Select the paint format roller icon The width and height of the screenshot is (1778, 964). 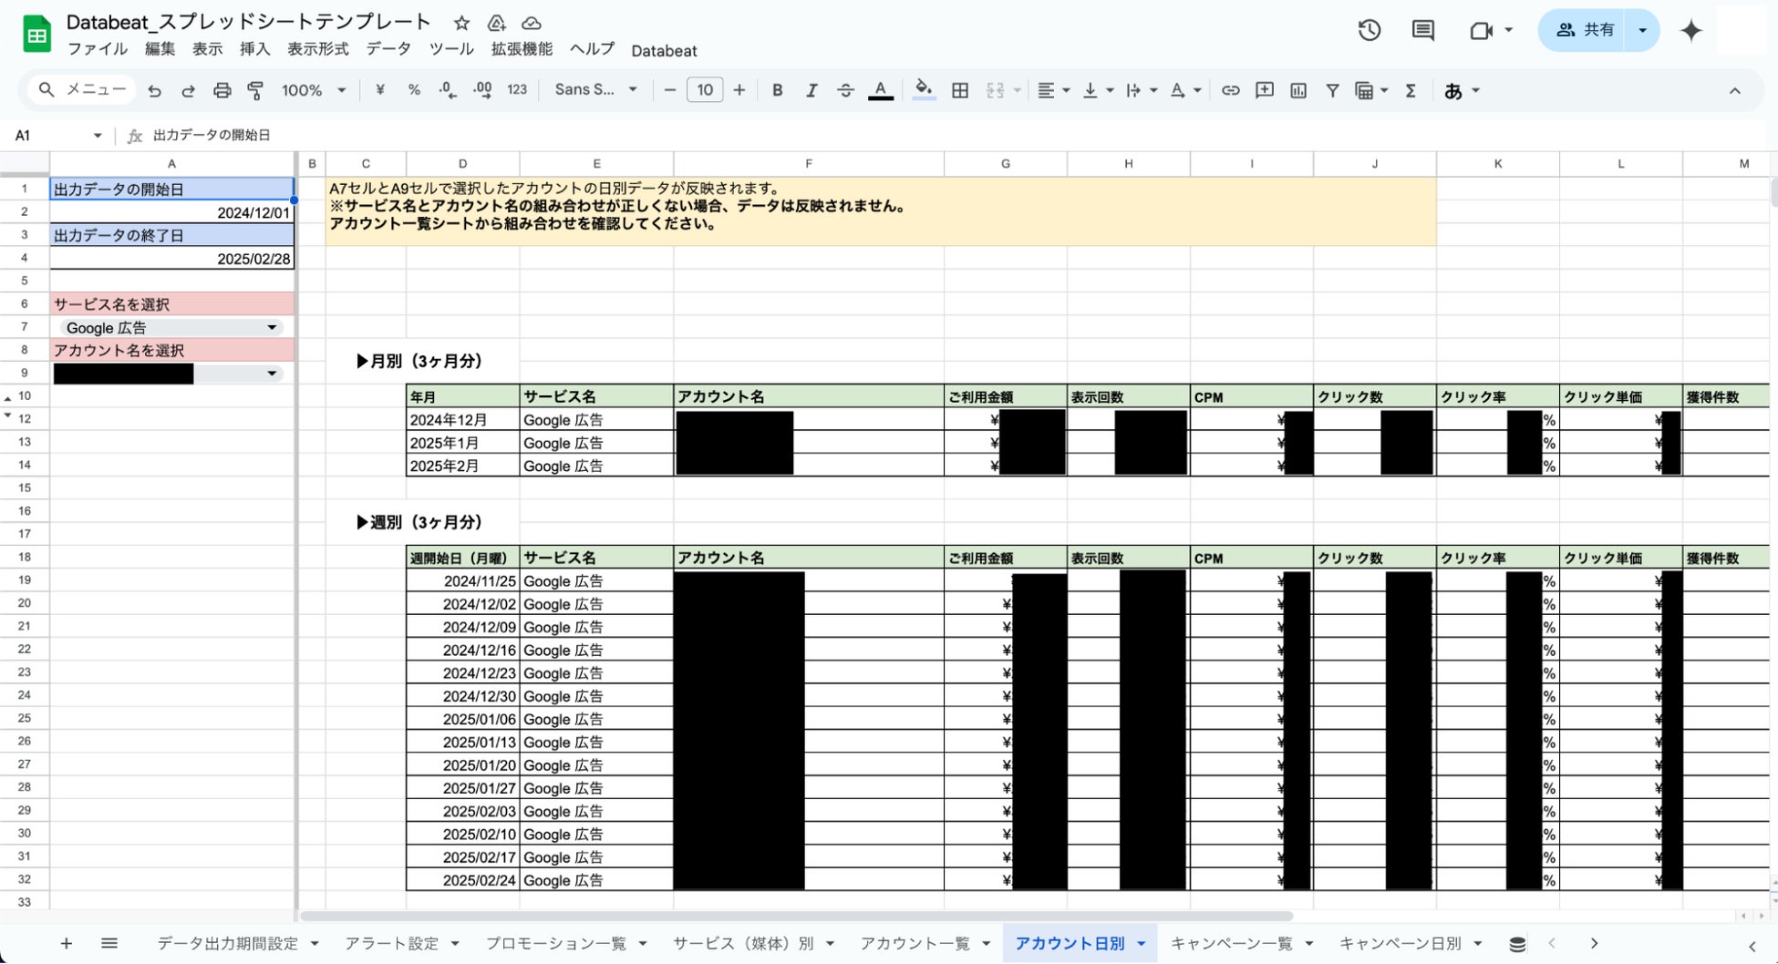[x=255, y=90]
